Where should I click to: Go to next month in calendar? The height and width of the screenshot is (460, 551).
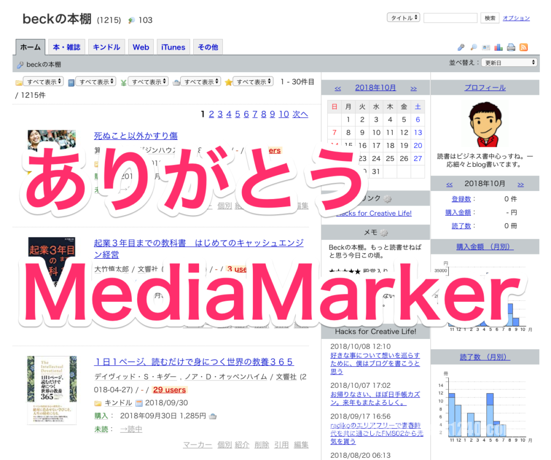coord(414,88)
